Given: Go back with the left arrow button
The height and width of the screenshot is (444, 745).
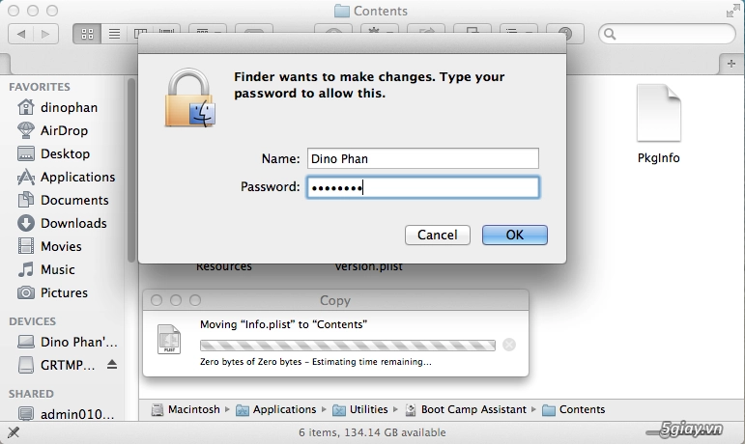Looking at the screenshot, I should (21, 34).
